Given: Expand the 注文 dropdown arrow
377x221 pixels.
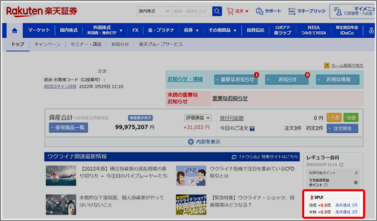Looking at the screenshot, I should (x=247, y=11).
